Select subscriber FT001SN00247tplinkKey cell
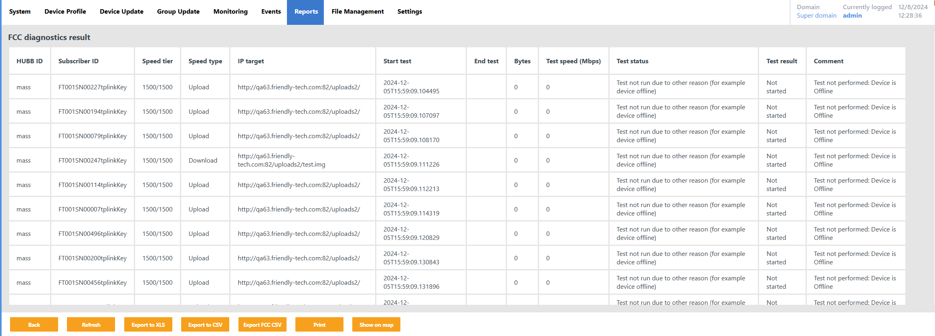Screen dimensions: 935x336 (x=93, y=160)
